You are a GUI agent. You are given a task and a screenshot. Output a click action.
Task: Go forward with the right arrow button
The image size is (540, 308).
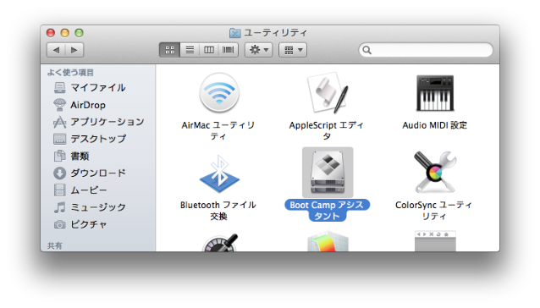(74, 50)
